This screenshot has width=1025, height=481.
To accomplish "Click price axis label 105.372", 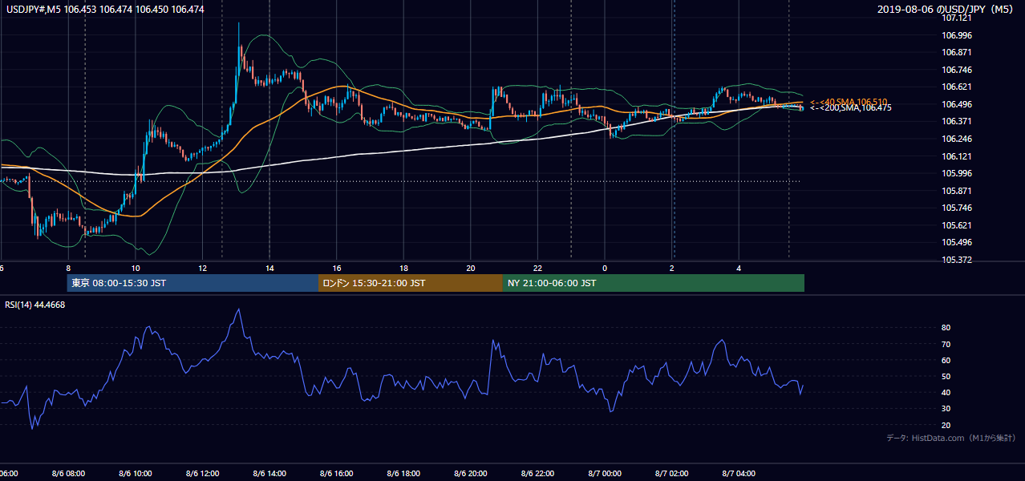I will tap(958, 260).
